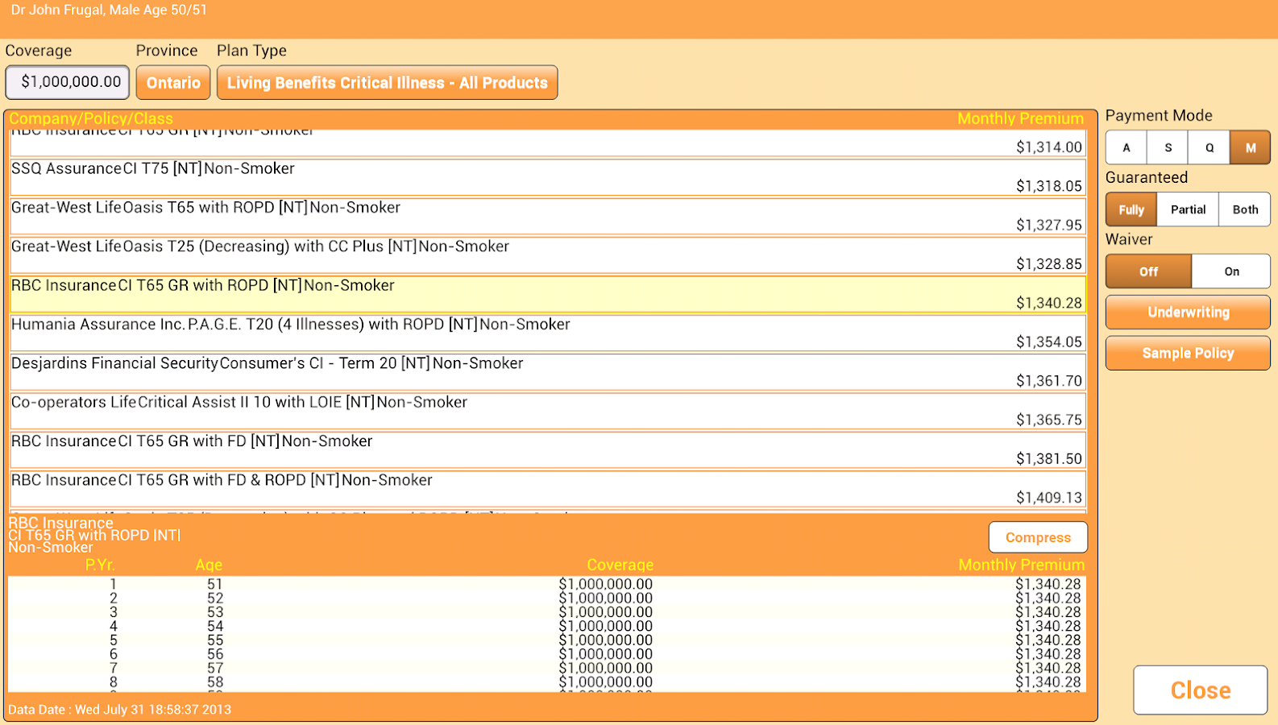Select Humania Assurance P.A.G.E. T20 row

click(548, 333)
